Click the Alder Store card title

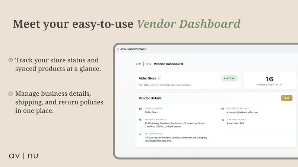point(147,78)
